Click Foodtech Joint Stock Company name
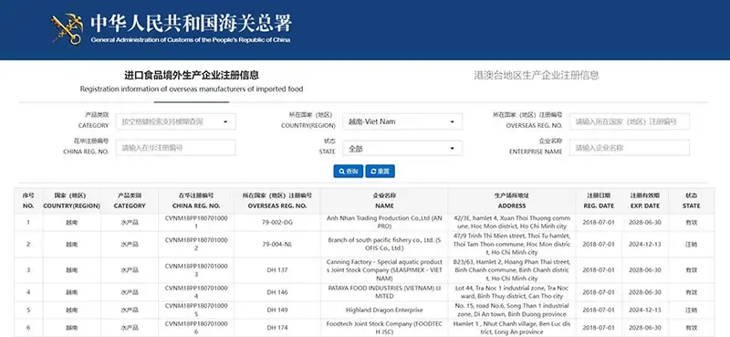730x337 pixels. (384, 328)
